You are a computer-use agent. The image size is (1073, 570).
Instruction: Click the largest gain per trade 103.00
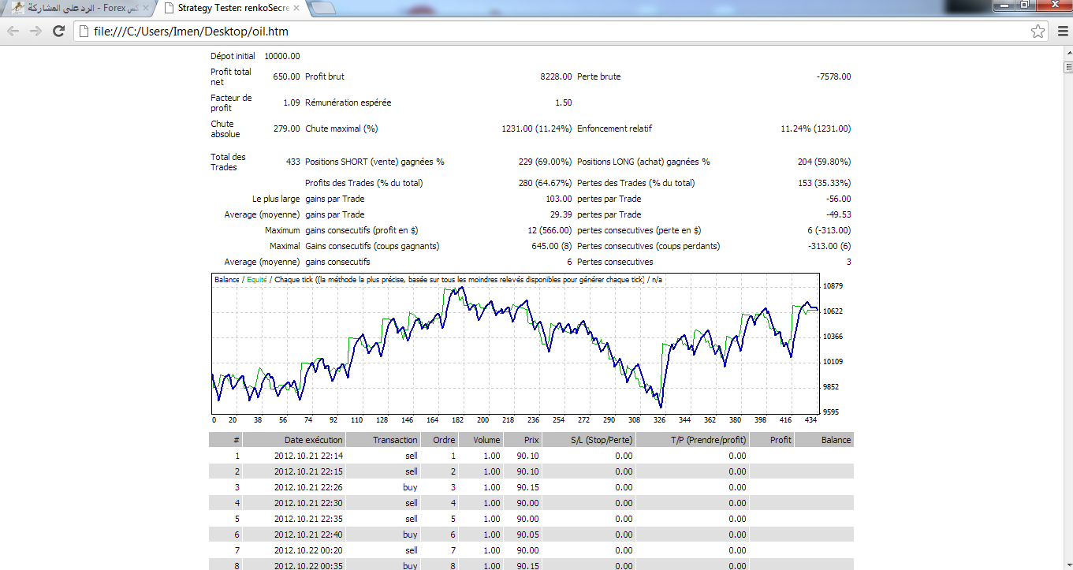coord(559,199)
